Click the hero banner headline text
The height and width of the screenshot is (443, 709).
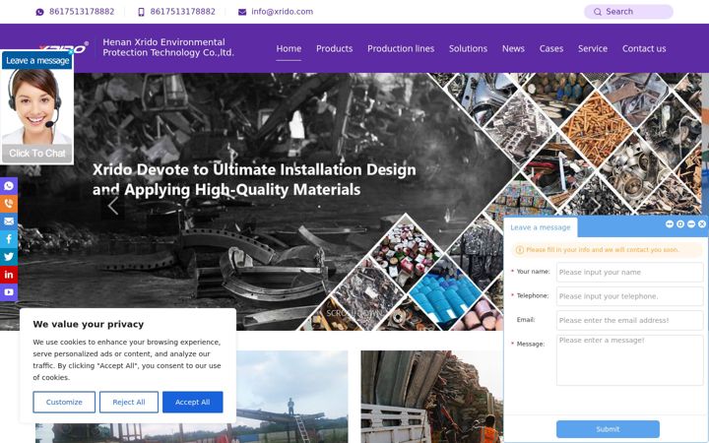click(x=254, y=179)
